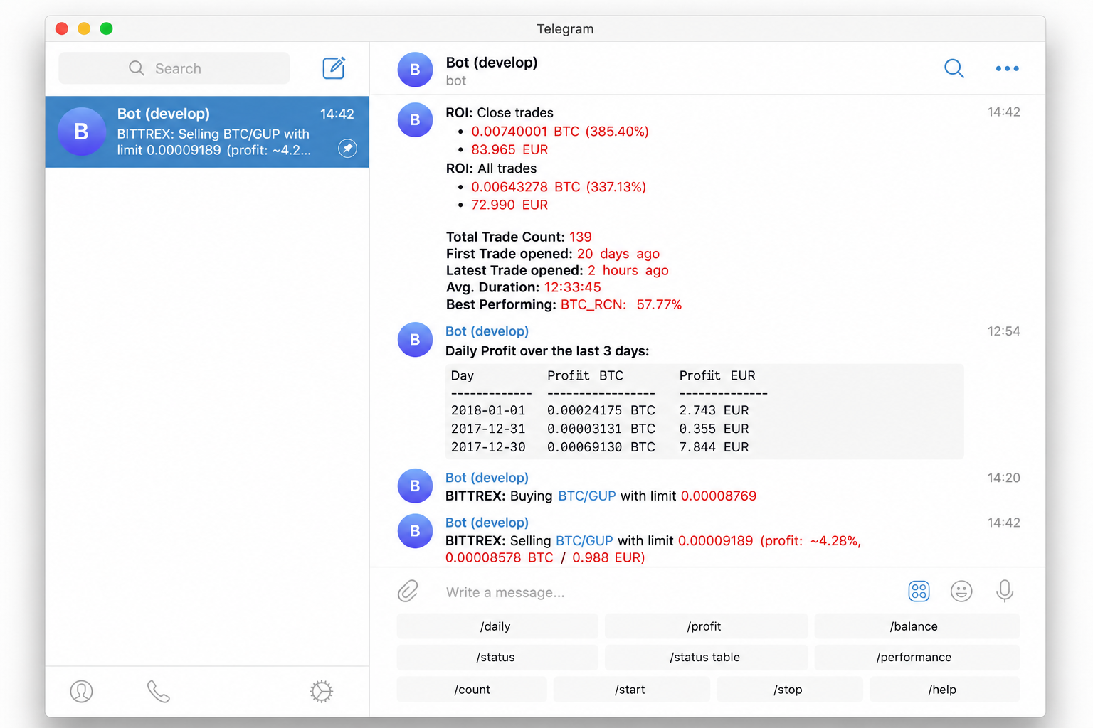Click the 72.990 EUR value

(x=509, y=205)
